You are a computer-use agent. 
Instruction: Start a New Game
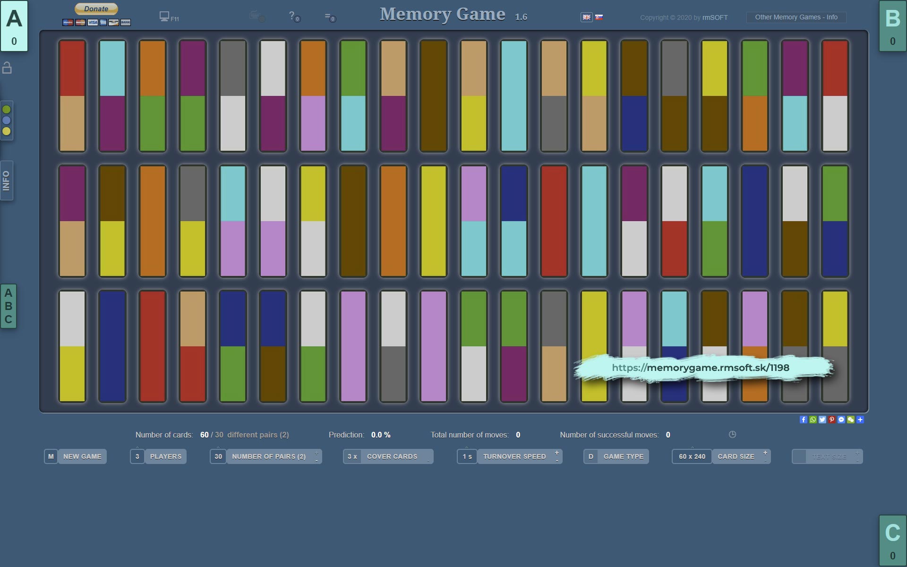click(82, 456)
